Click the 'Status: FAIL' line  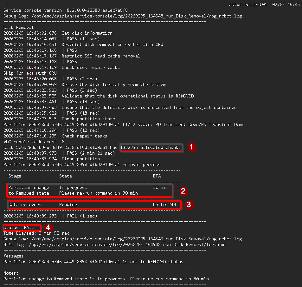pyautogui.click(x=19, y=227)
